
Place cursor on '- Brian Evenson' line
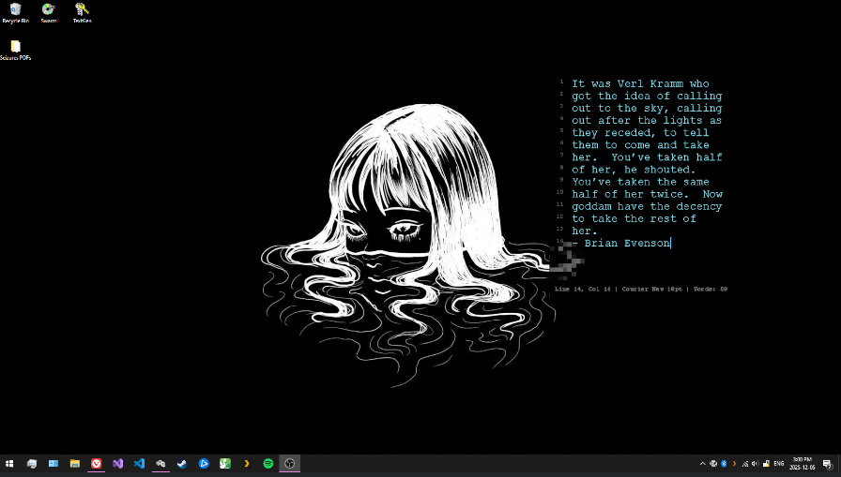pos(621,243)
